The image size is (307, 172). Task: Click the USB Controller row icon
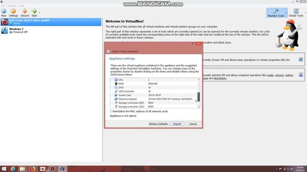point(116,91)
